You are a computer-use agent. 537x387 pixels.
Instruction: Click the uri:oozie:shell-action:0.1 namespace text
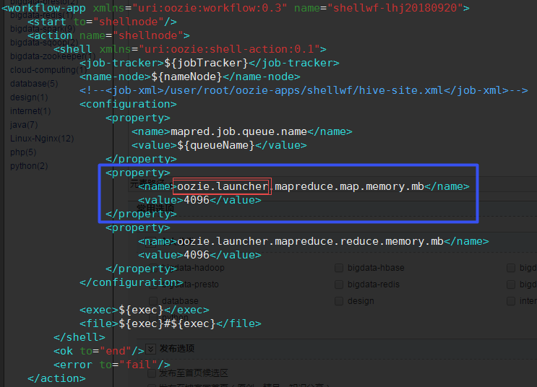coord(229,49)
